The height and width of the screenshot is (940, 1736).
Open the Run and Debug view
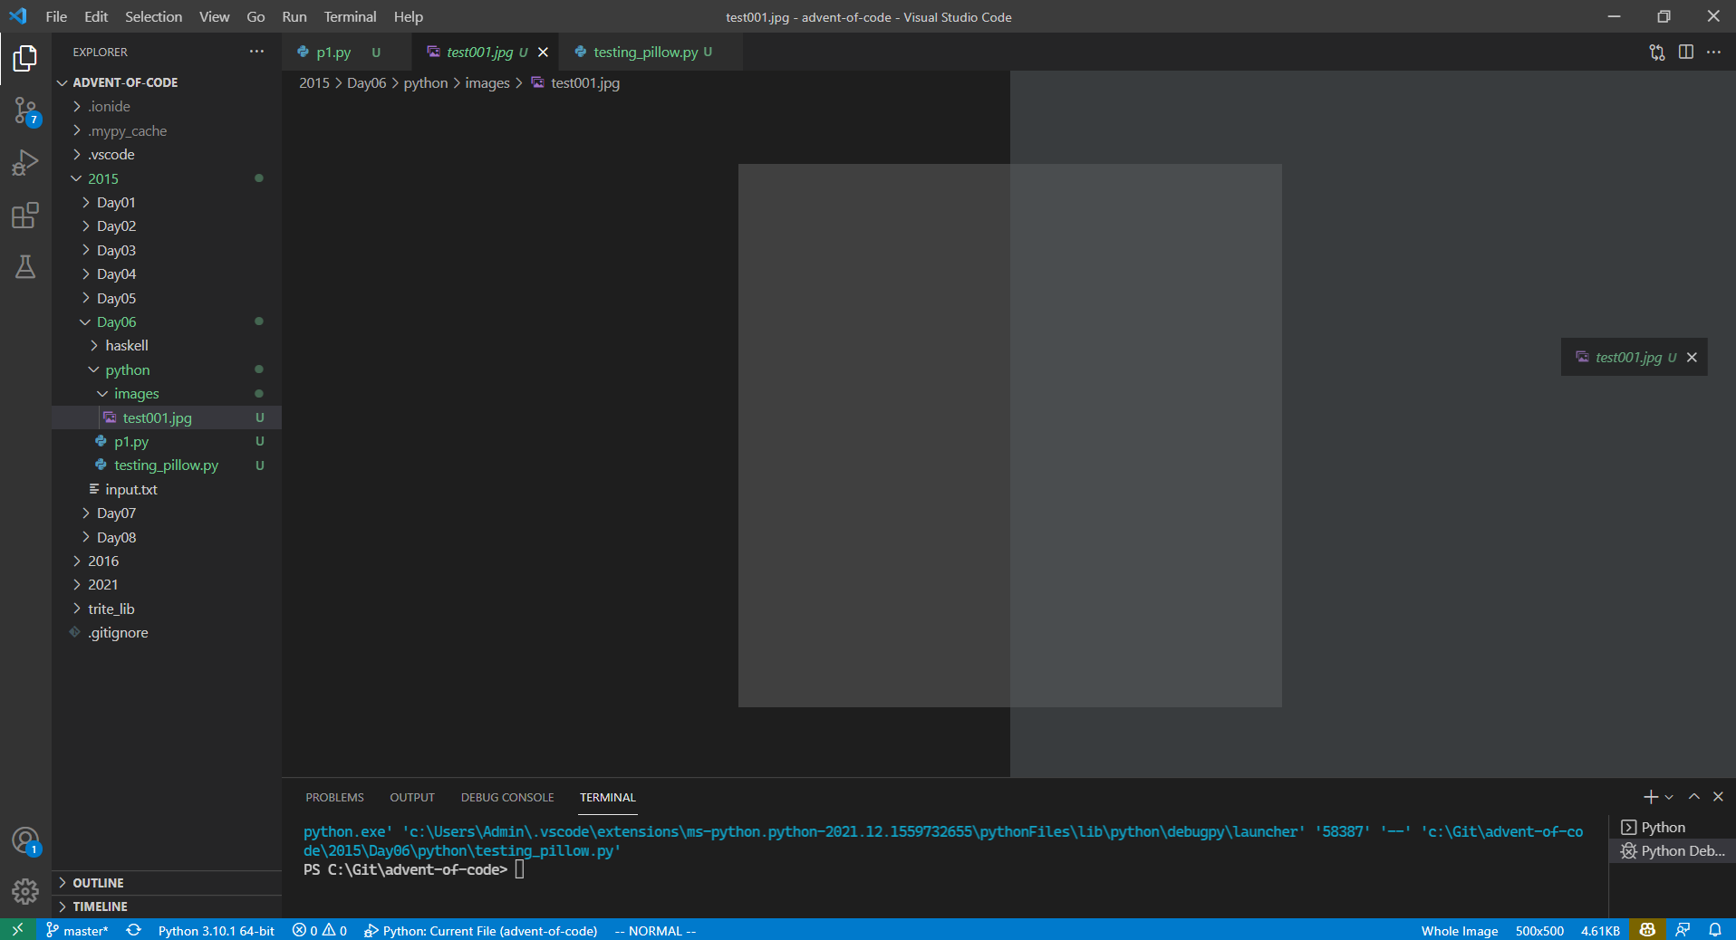[x=25, y=163]
